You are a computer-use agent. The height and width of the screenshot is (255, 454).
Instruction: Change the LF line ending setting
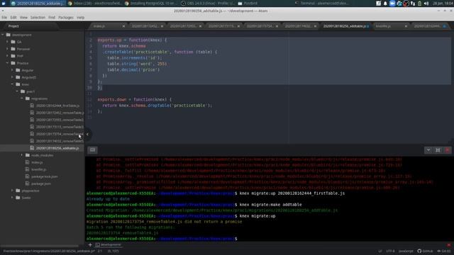[380, 251]
